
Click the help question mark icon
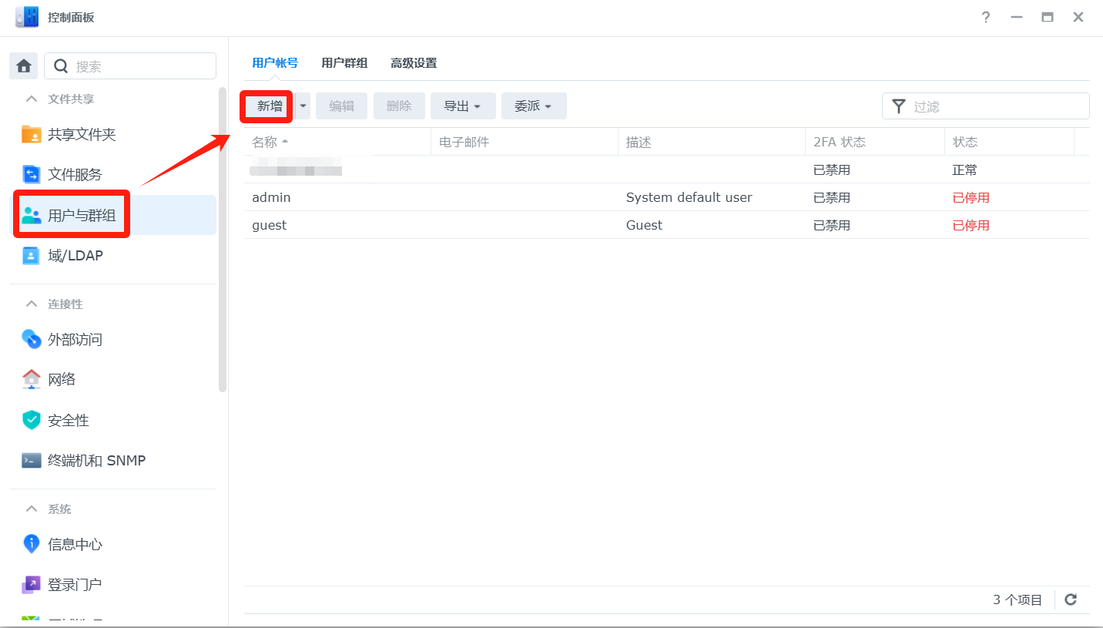click(x=986, y=18)
